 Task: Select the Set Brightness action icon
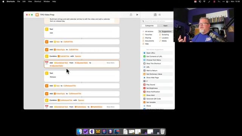click(x=144, y=88)
